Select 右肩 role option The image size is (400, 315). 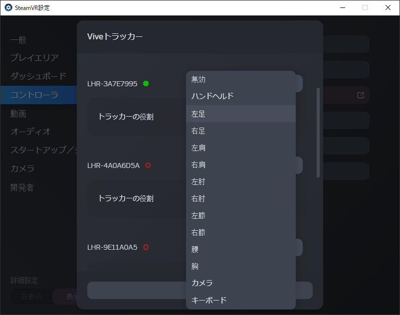click(x=241, y=164)
